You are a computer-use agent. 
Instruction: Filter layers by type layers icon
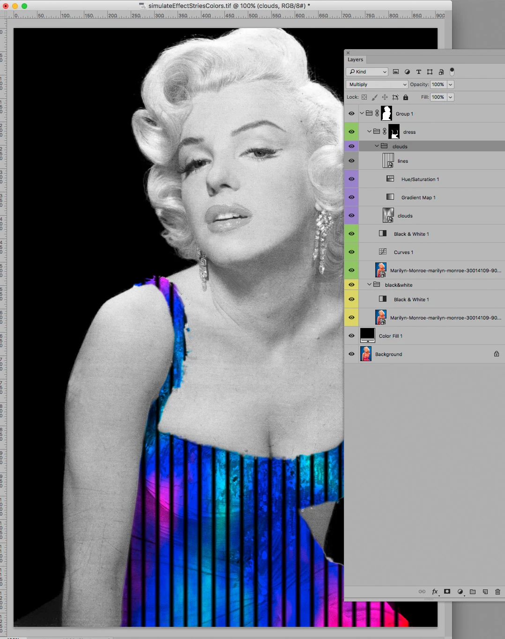(418, 72)
